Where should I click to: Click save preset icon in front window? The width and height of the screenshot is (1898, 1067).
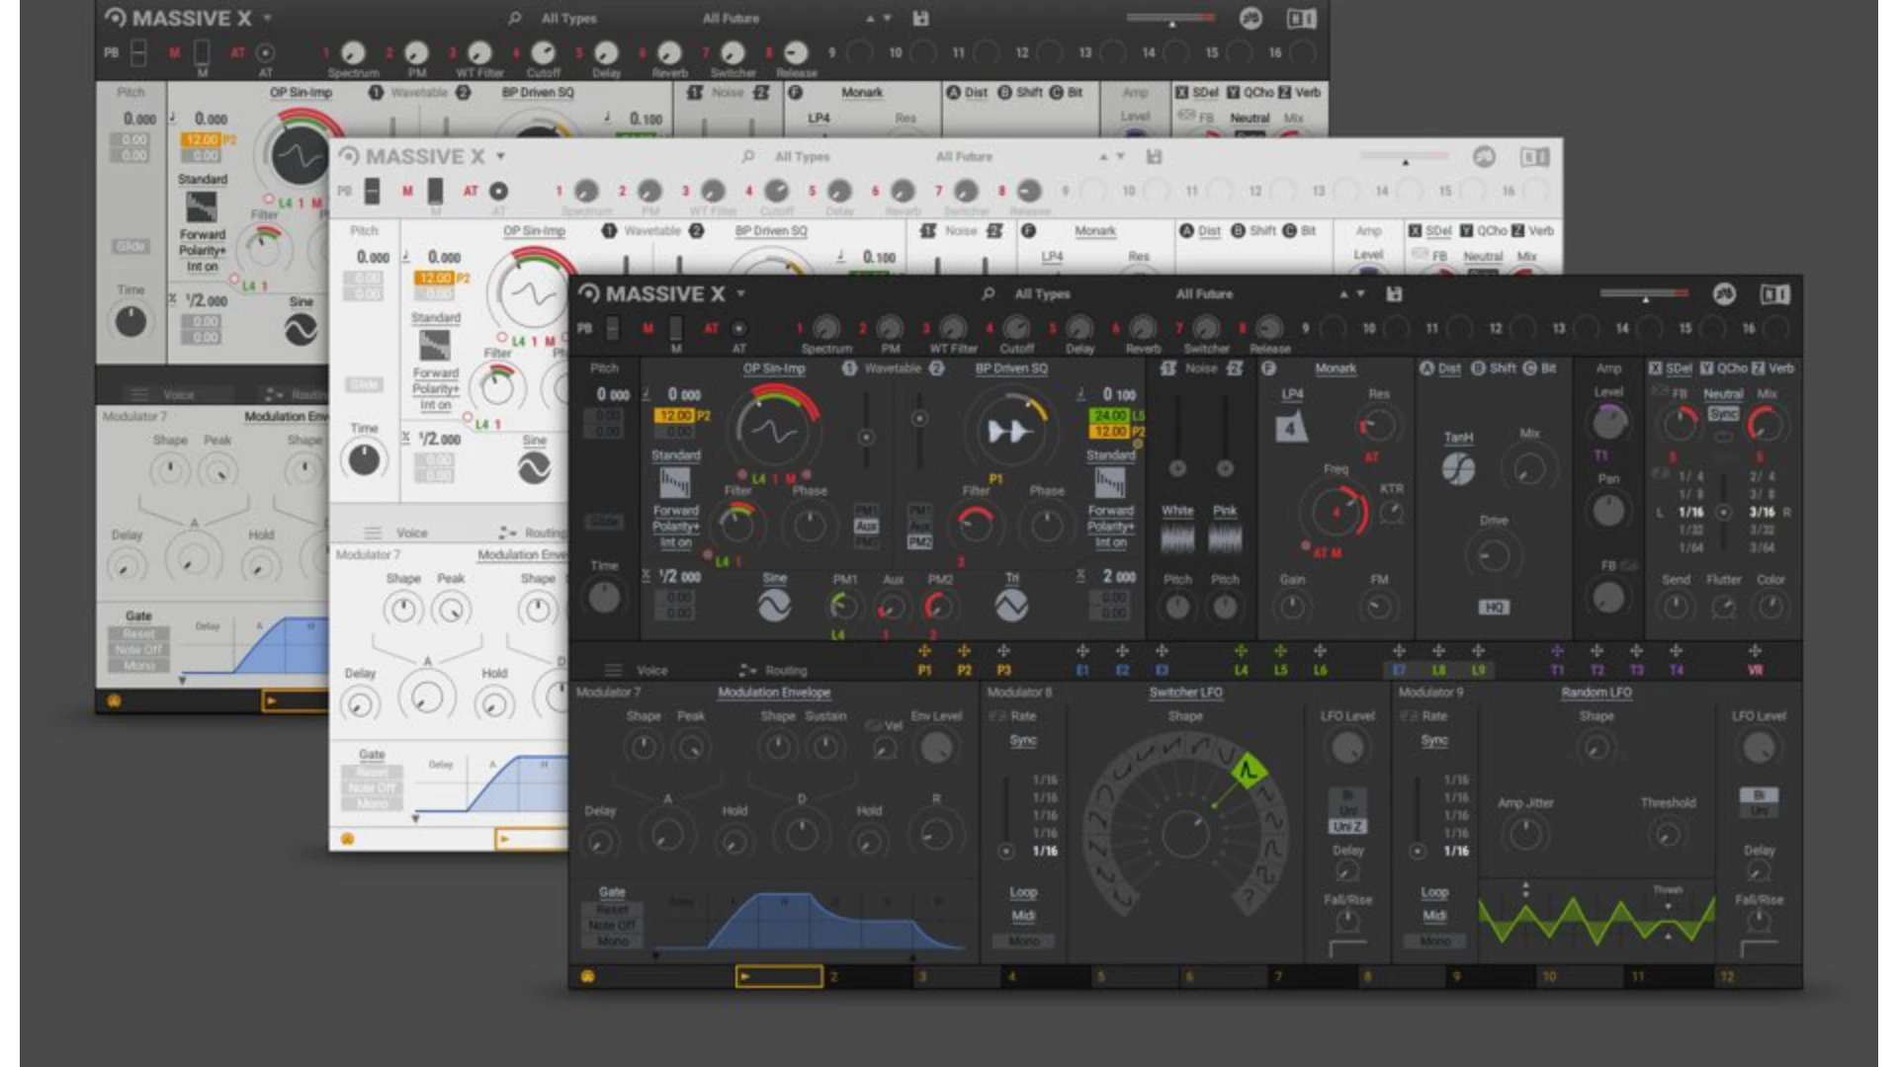pyautogui.click(x=1394, y=293)
